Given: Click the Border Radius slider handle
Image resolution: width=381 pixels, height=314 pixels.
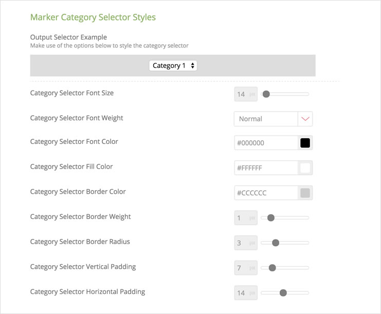Looking at the screenshot, I should point(276,243).
